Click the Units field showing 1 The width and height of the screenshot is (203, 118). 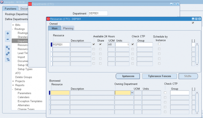[122, 45]
